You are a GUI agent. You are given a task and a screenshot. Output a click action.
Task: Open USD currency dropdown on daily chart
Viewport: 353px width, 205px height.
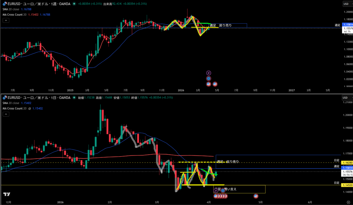click(346, 98)
